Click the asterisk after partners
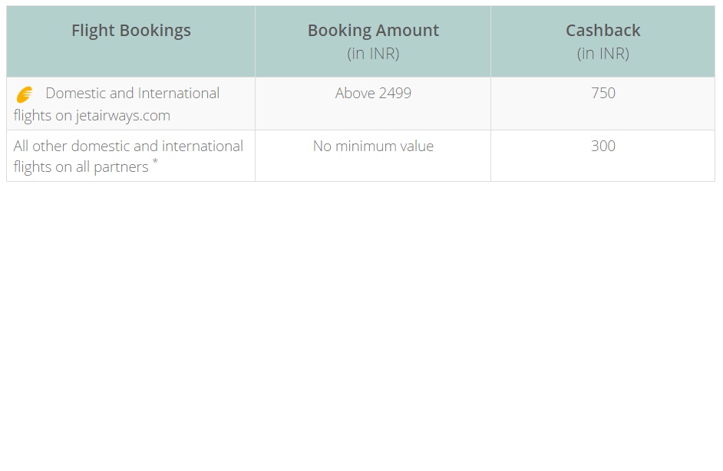 coord(155,161)
